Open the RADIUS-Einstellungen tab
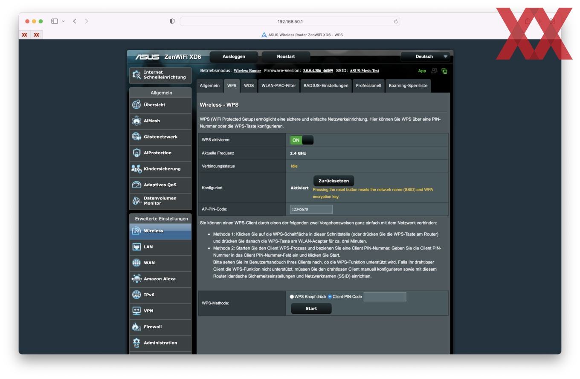Image resolution: width=580 pixels, height=379 pixels. [326, 85]
